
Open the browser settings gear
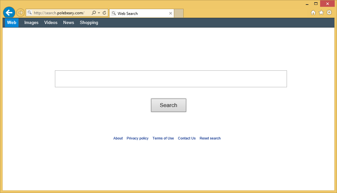329,12
